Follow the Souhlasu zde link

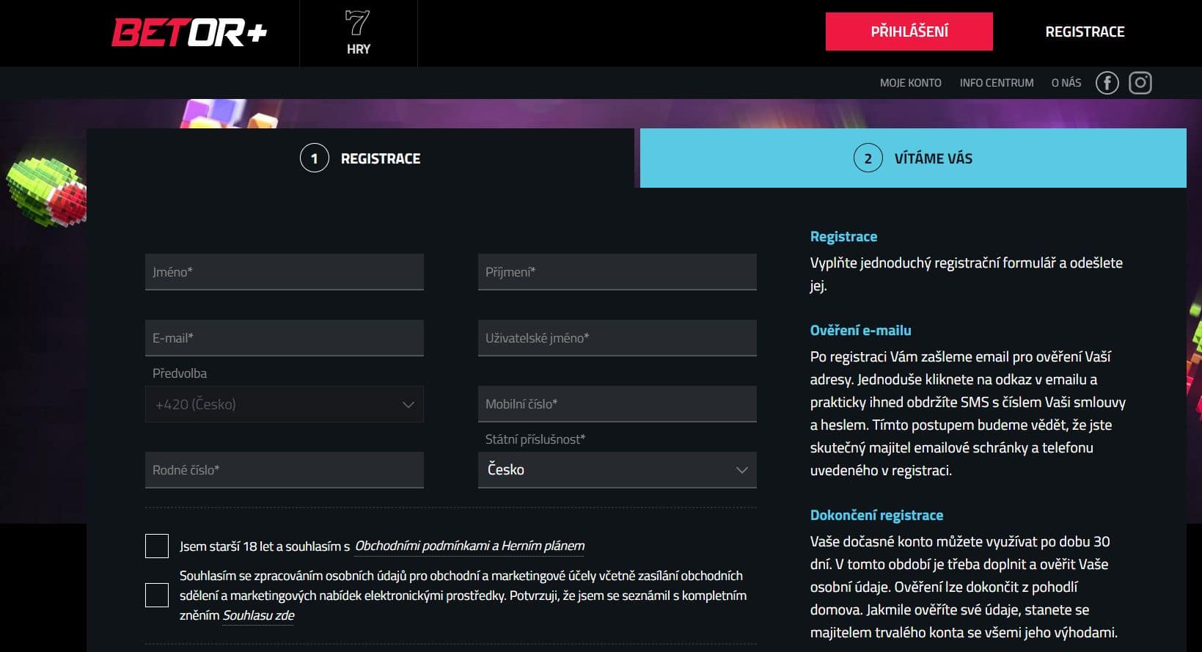click(258, 615)
